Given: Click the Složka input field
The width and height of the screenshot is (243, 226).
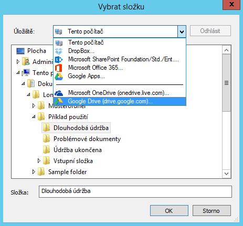Looking at the screenshot, I should click(x=135, y=191).
